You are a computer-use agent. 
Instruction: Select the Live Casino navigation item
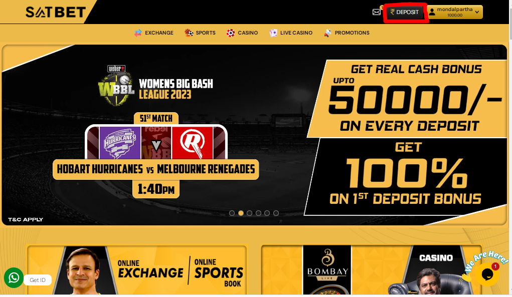tap(291, 33)
